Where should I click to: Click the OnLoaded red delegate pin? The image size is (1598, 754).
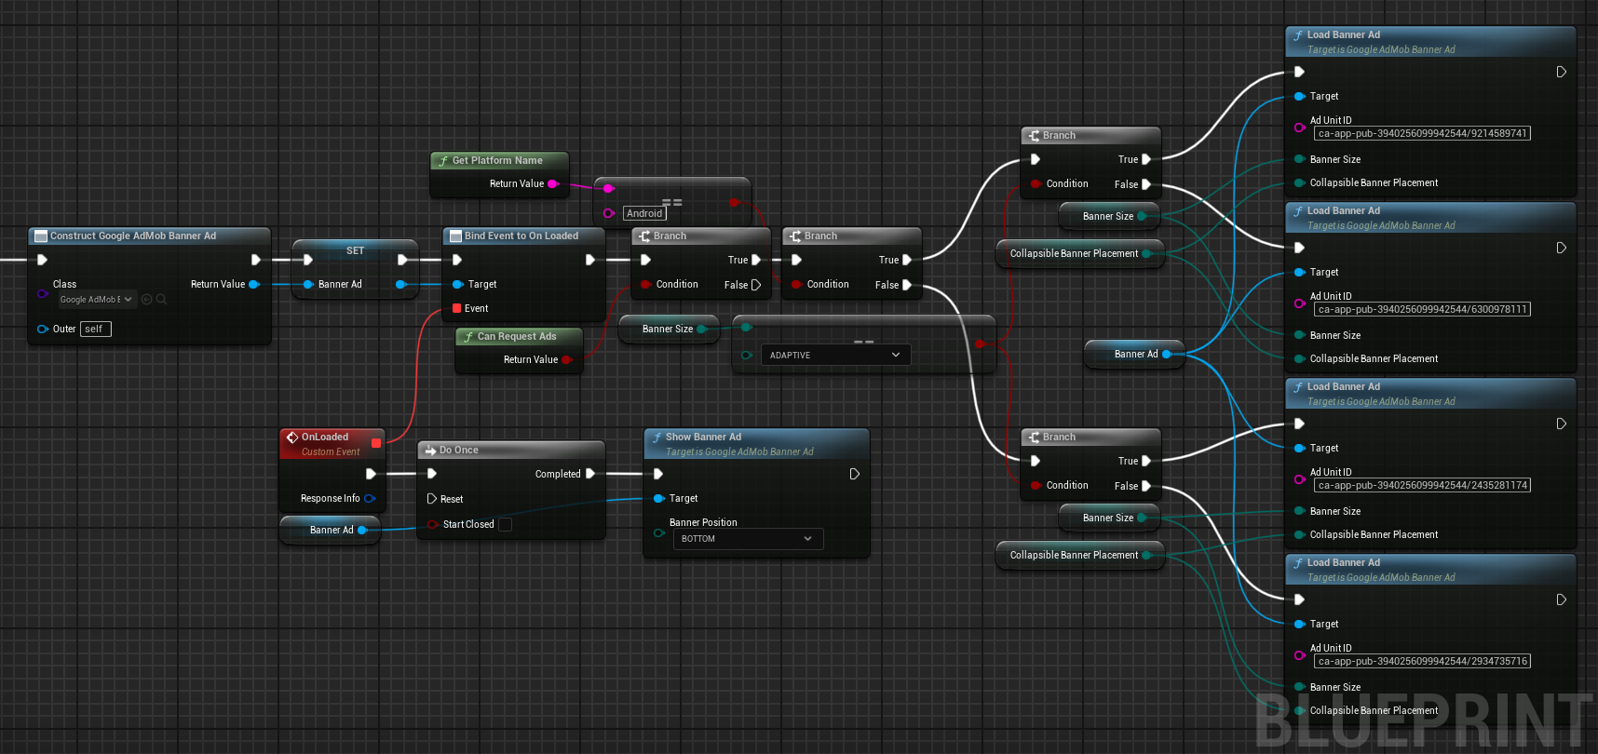point(376,443)
